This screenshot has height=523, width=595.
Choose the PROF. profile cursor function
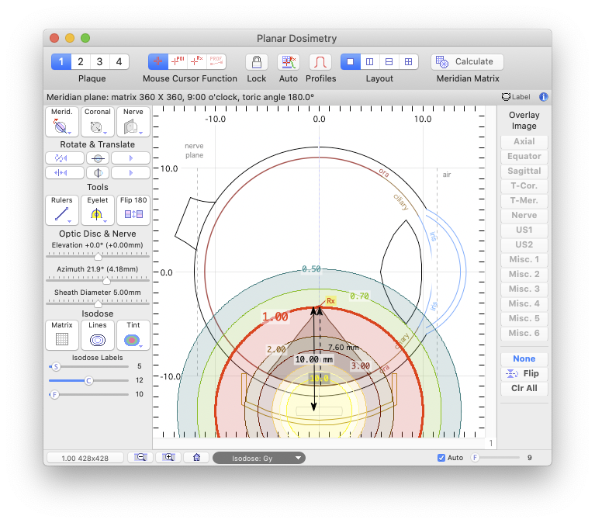pyautogui.click(x=216, y=61)
